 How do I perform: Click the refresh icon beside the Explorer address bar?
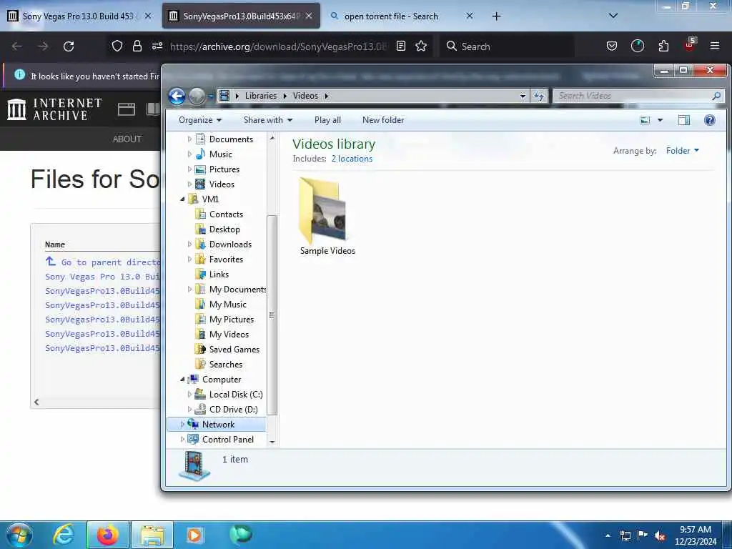[539, 96]
